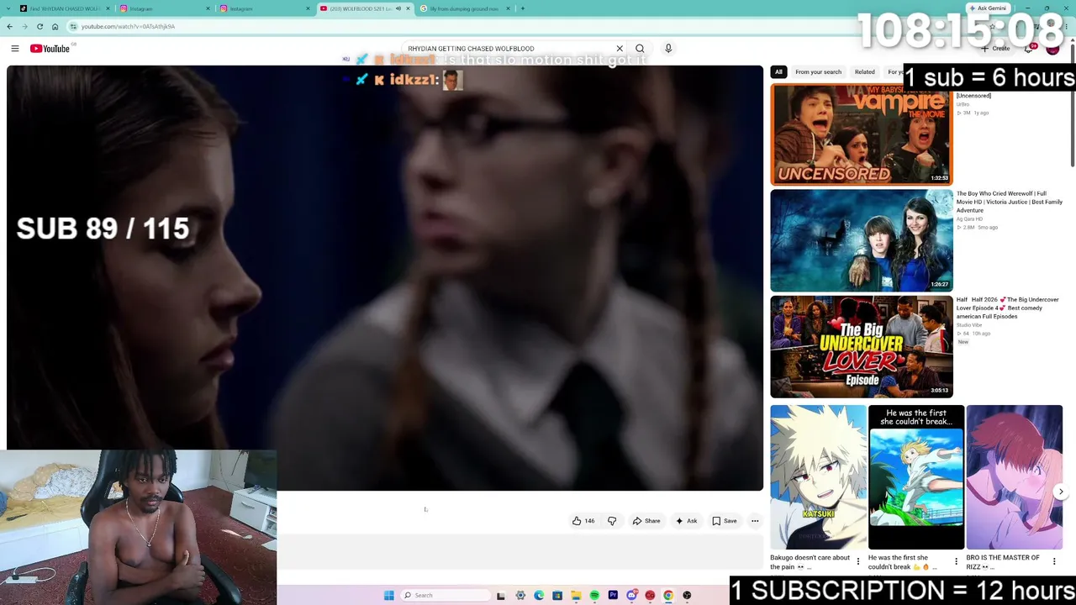The width and height of the screenshot is (1076, 605).
Task: Open File Explorer from taskbar
Action: 576,596
